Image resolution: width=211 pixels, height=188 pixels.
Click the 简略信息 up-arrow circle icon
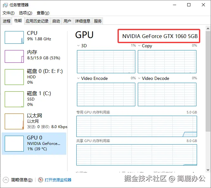pos(6,180)
